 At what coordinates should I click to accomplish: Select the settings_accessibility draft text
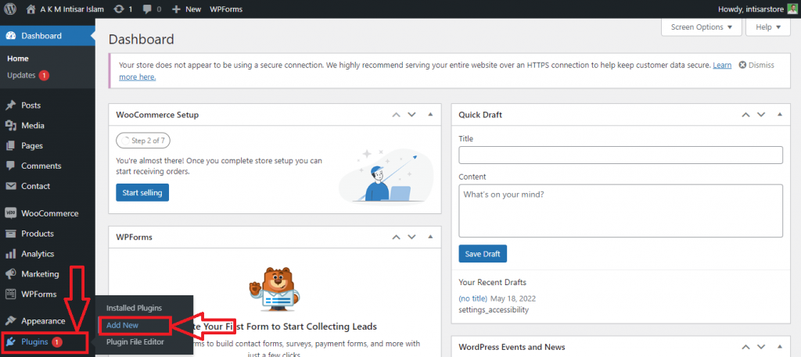pos(494,309)
